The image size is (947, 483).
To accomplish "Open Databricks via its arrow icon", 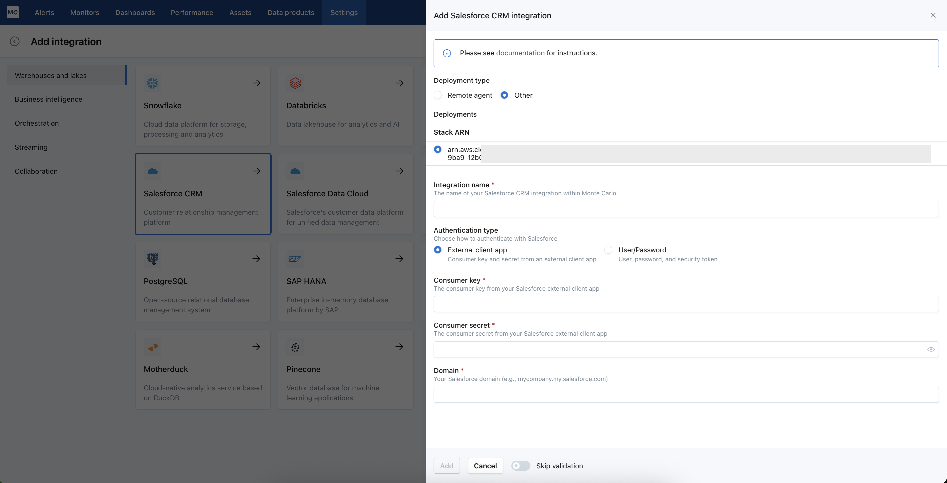I will (399, 83).
